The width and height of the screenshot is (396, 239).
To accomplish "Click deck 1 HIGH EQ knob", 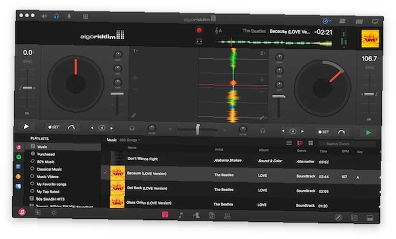I will 118,55.
